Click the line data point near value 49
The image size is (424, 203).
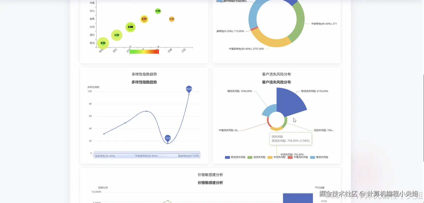coord(125,123)
